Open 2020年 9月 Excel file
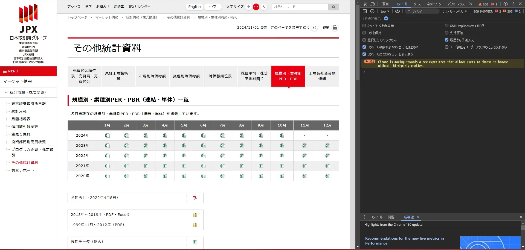This screenshot has height=250, width=525. pos(261,176)
